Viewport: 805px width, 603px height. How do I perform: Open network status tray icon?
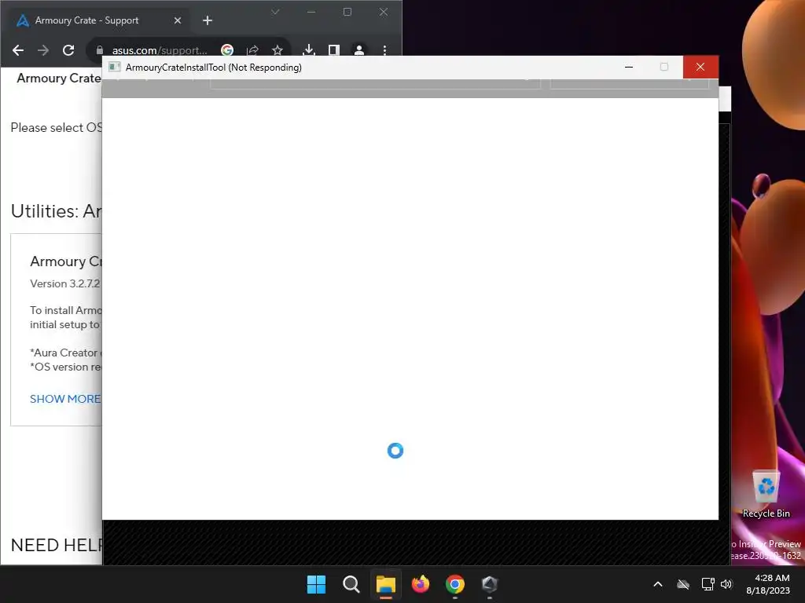coord(708,584)
